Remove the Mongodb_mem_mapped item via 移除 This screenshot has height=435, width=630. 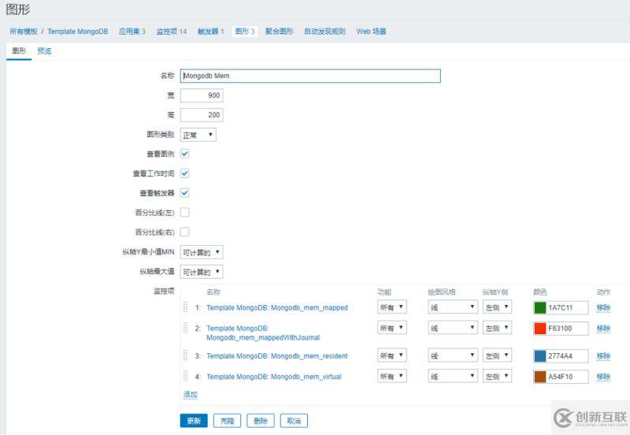pyautogui.click(x=603, y=307)
